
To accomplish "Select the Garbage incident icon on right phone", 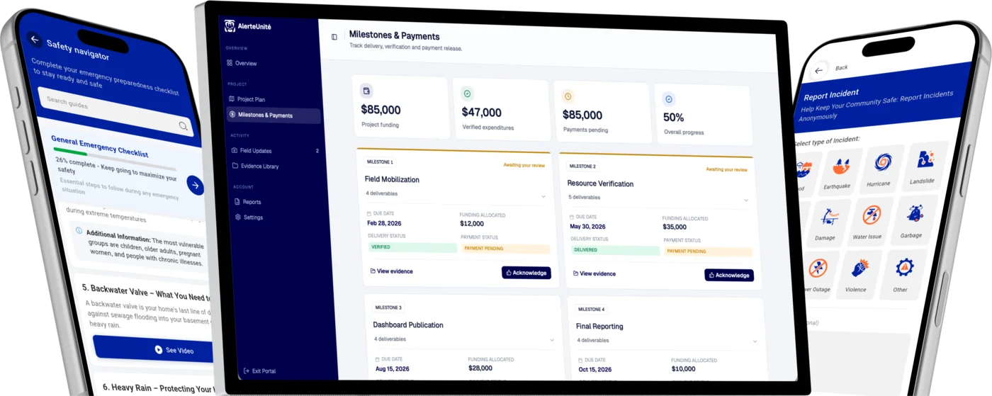I will 914,213.
